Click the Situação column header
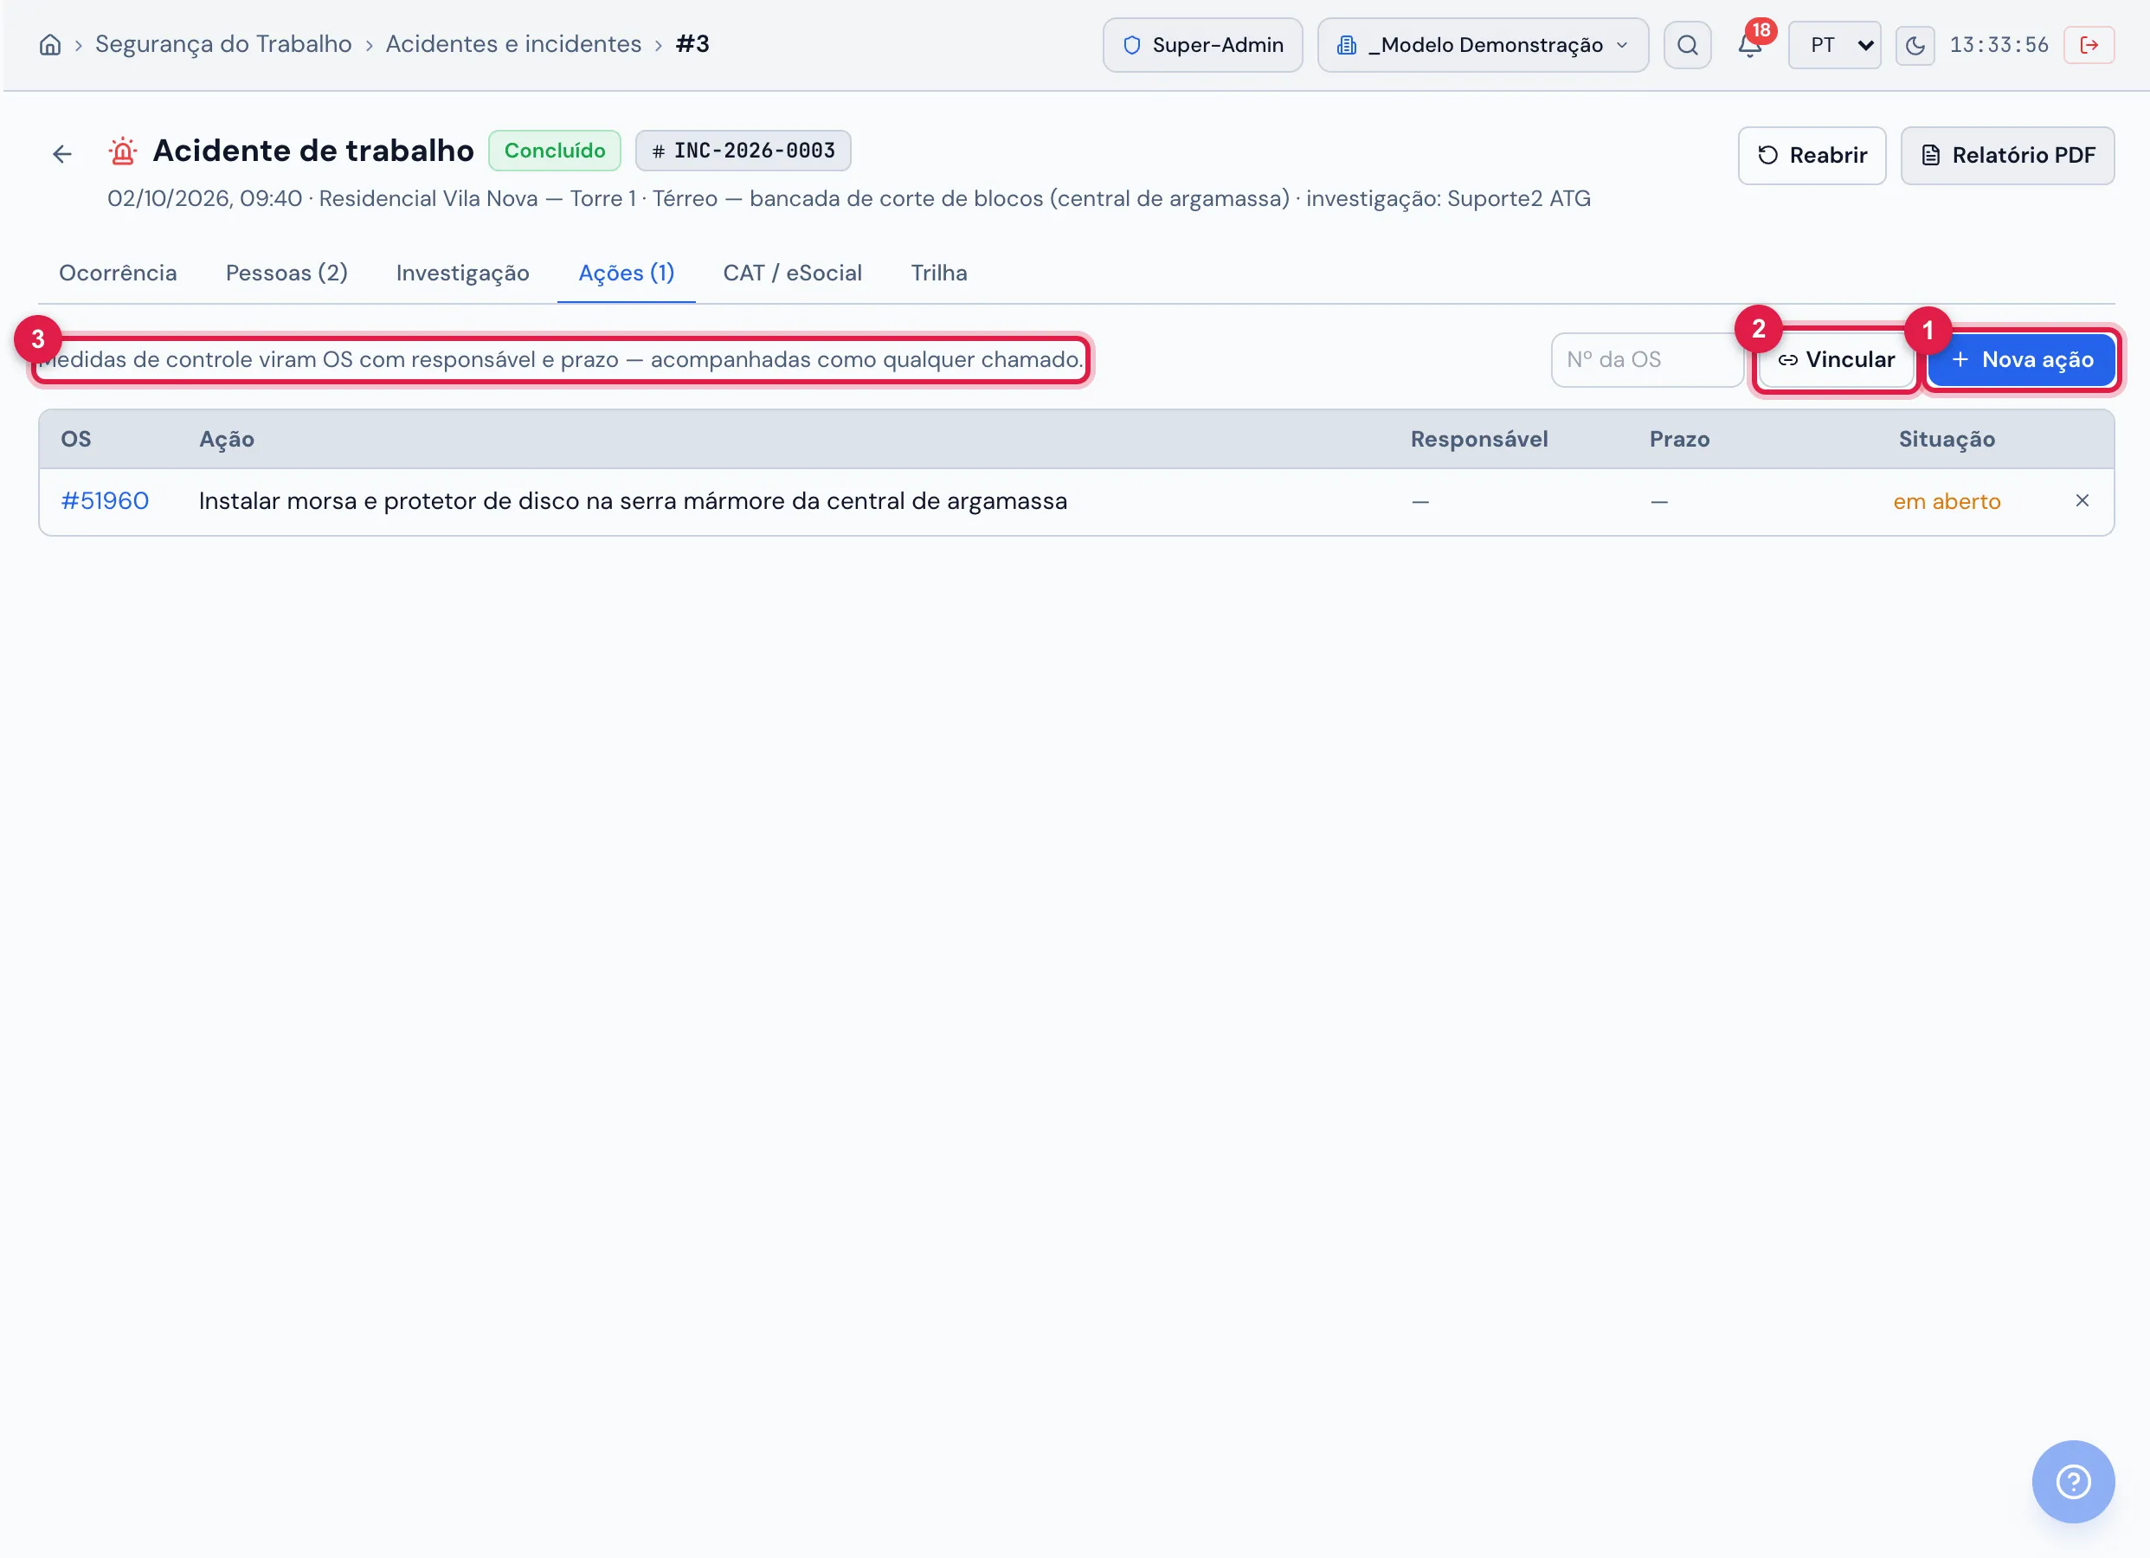The image size is (2150, 1558). click(1947, 440)
